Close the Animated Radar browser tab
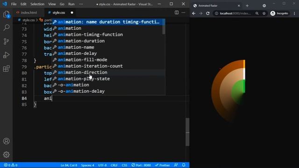 (x=239, y=6)
